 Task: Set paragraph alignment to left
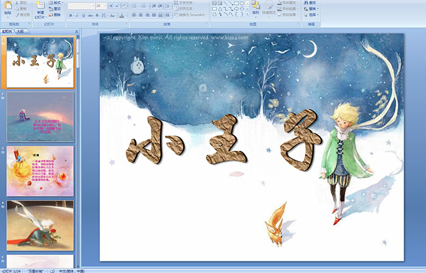tap(134, 15)
